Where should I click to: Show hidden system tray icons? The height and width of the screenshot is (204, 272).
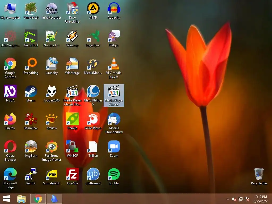228,199
